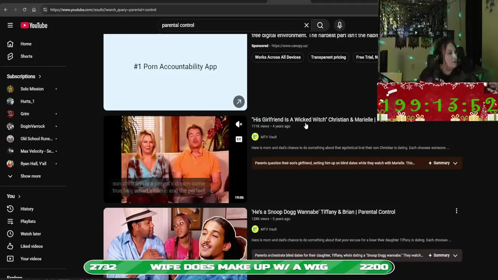Play the Tiffany & Brian video thumbnail
This screenshot has width=498, height=280.
175,244
